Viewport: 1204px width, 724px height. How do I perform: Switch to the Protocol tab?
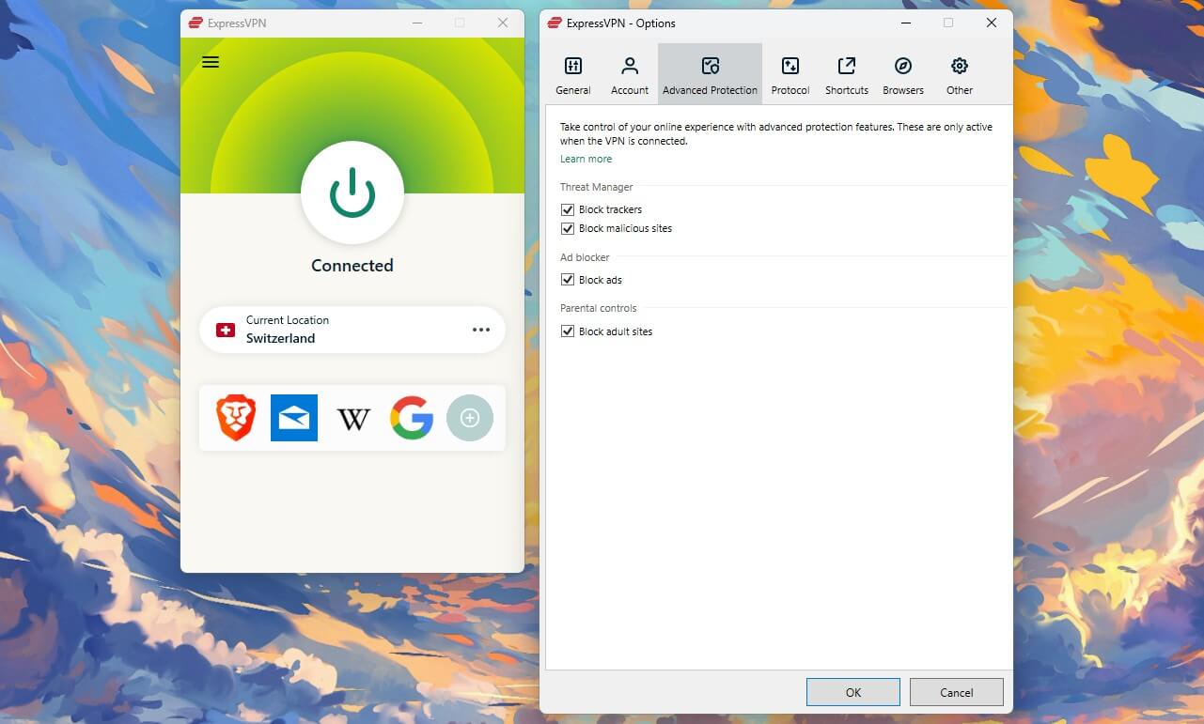pyautogui.click(x=790, y=75)
